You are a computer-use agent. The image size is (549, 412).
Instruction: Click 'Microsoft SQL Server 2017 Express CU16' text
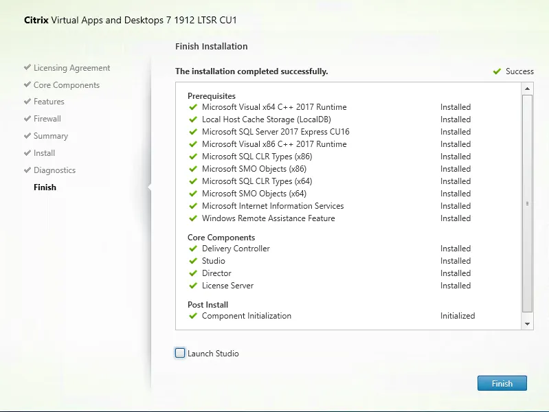(x=276, y=132)
